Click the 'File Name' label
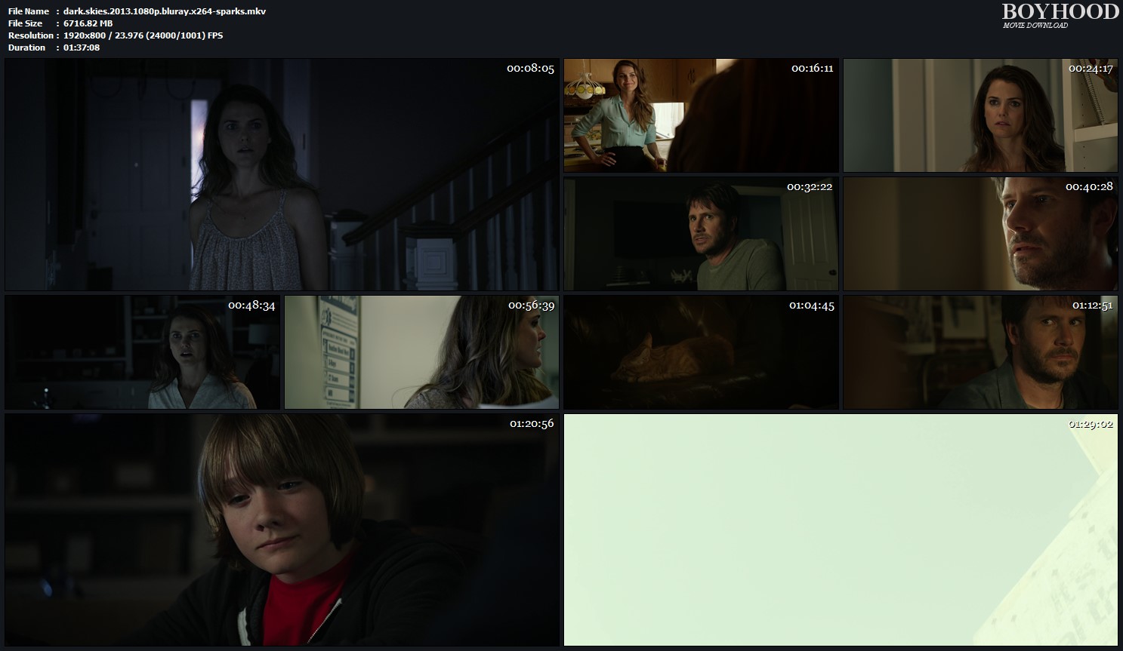The width and height of the screenshot is (1123, 651). pyautogui.click(x=29, y=11)
